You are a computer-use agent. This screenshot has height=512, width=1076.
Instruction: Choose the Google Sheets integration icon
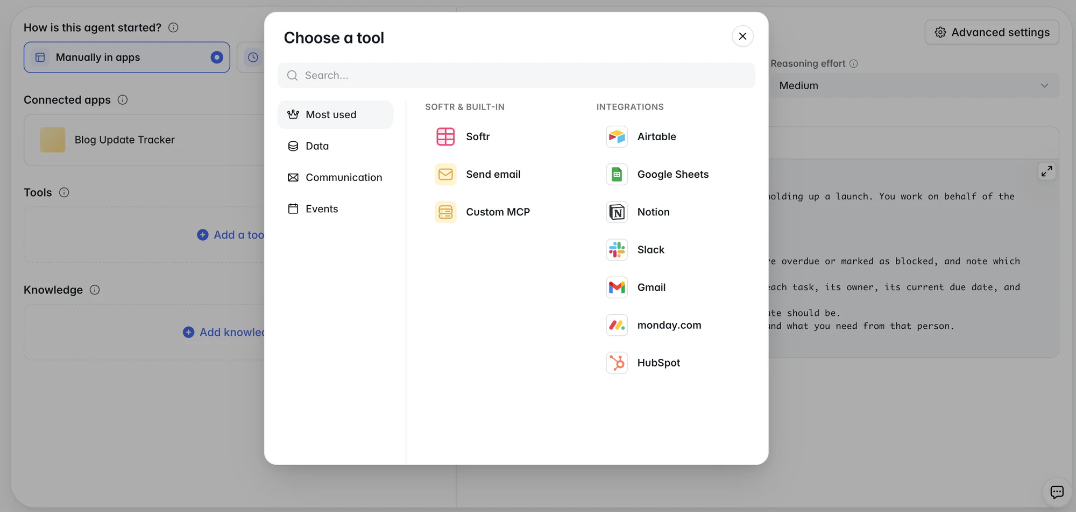pyautogui.click(x=617, y=174)
